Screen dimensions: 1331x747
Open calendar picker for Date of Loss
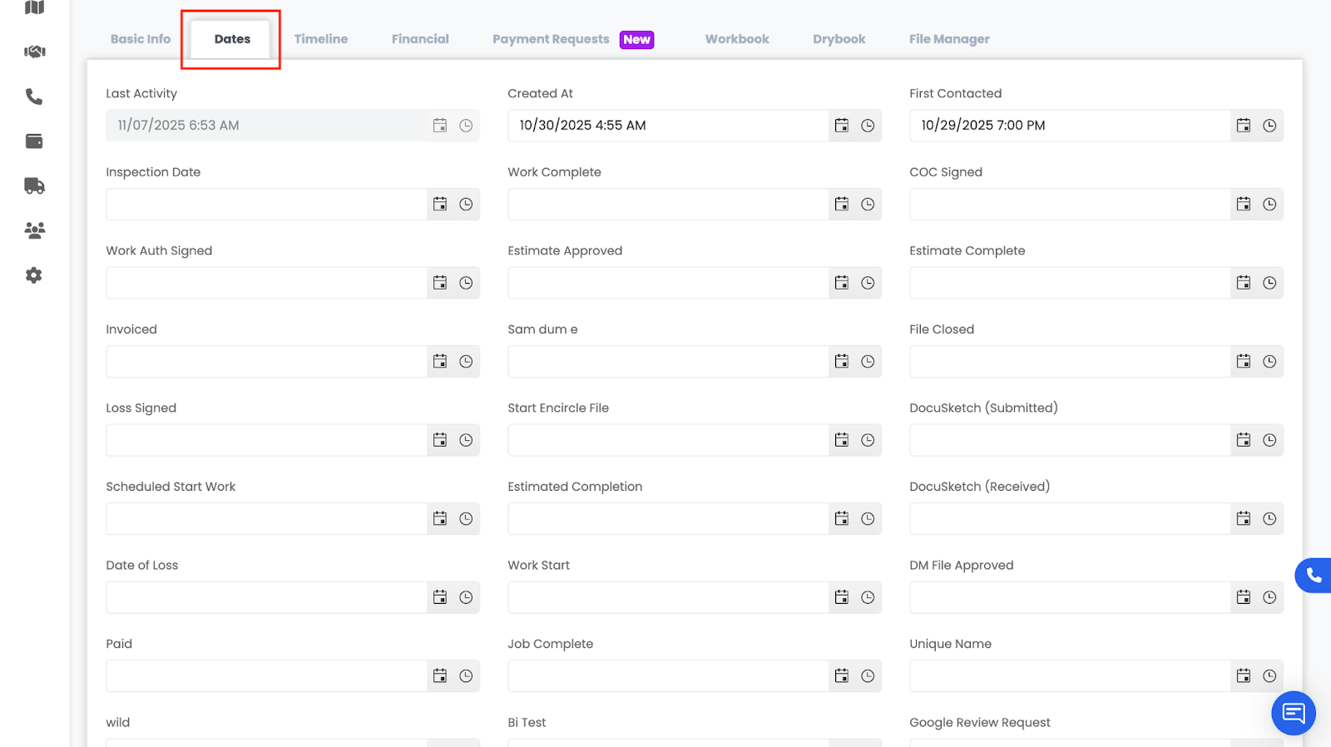click(x=440, y=597)
